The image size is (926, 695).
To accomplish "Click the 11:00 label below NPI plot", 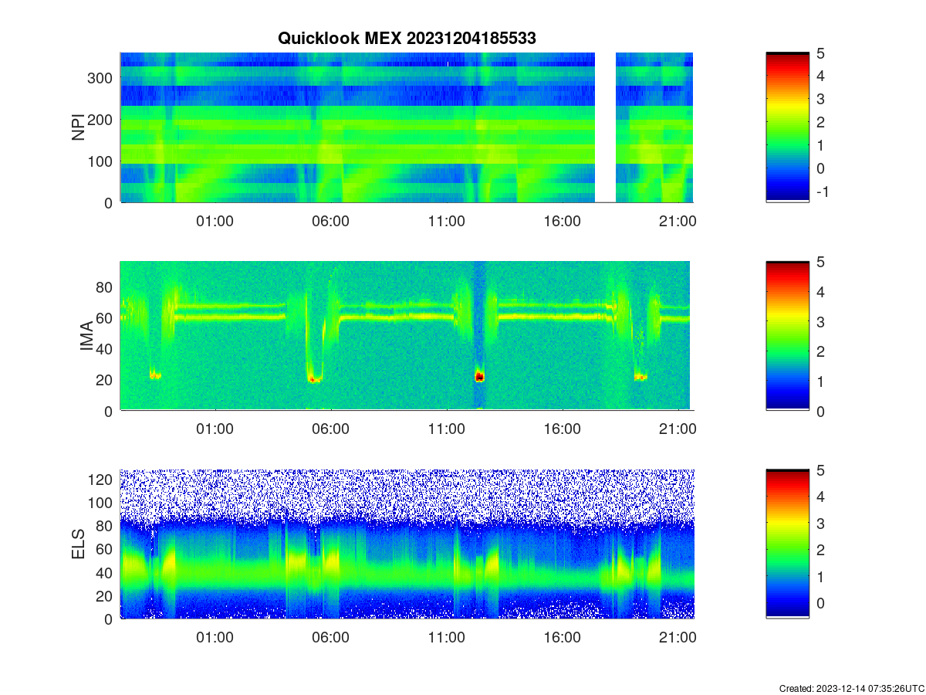I will click(x=446, y=221).
